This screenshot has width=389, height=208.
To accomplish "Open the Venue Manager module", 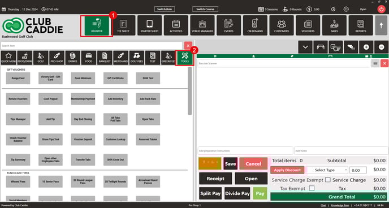I will tap(202, 25).
